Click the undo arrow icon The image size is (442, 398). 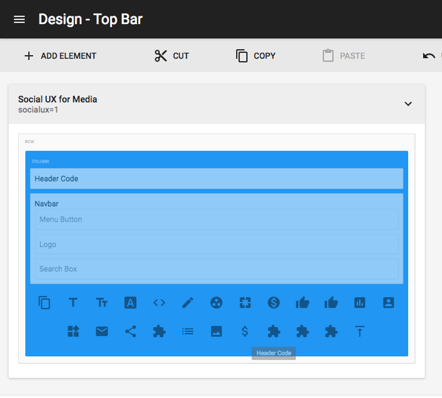(429, 56)
